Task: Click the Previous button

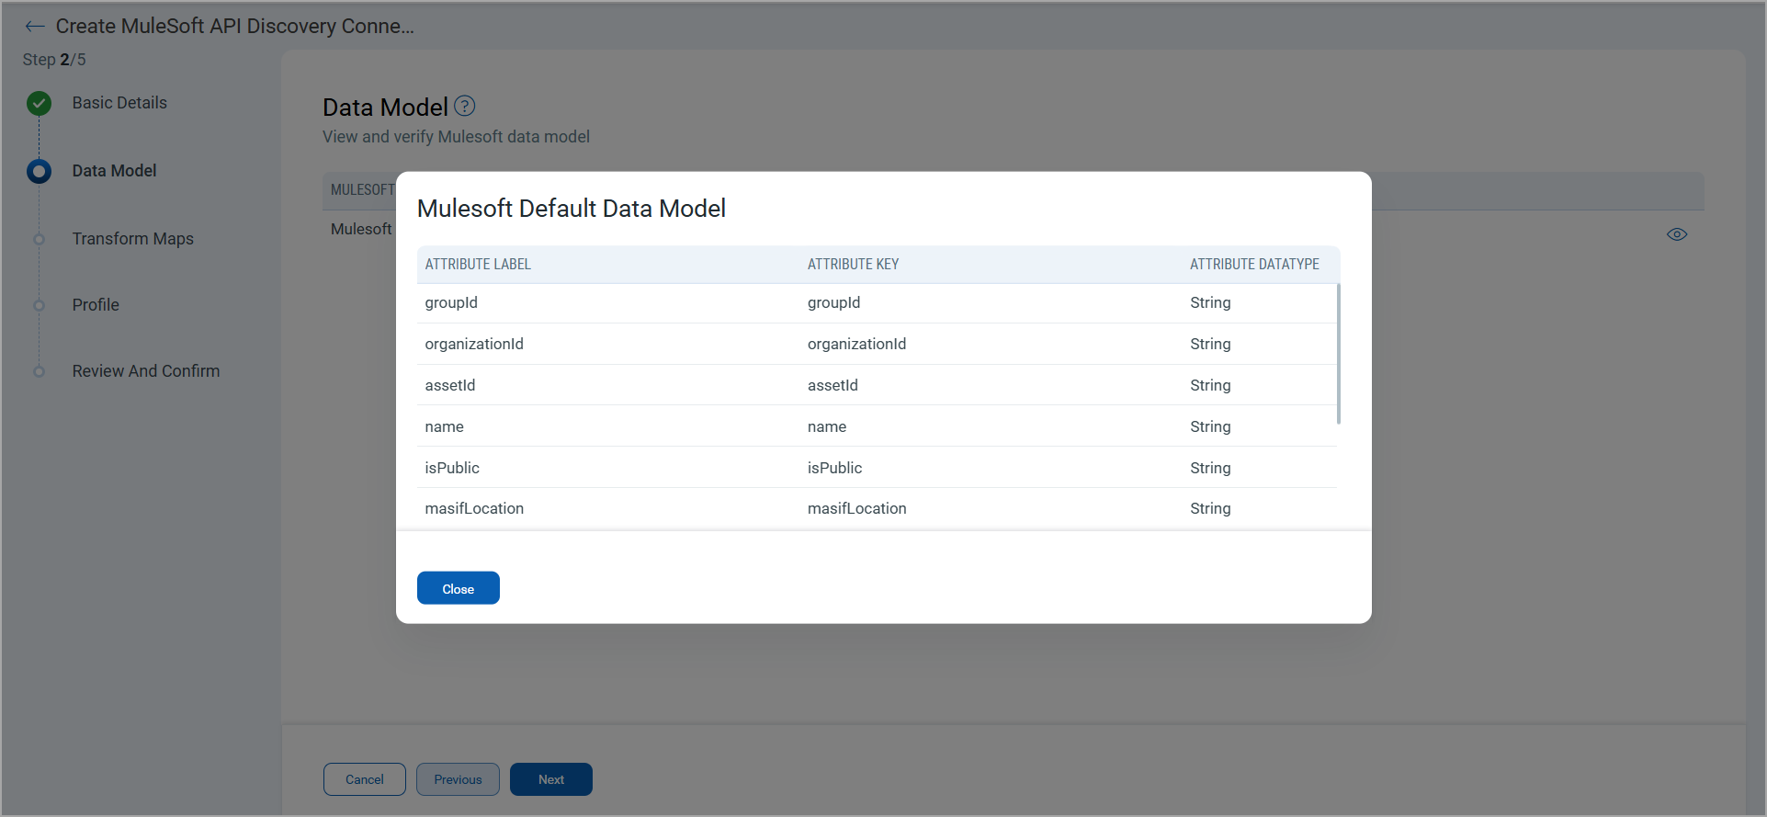Action: [x=458, y=779]
